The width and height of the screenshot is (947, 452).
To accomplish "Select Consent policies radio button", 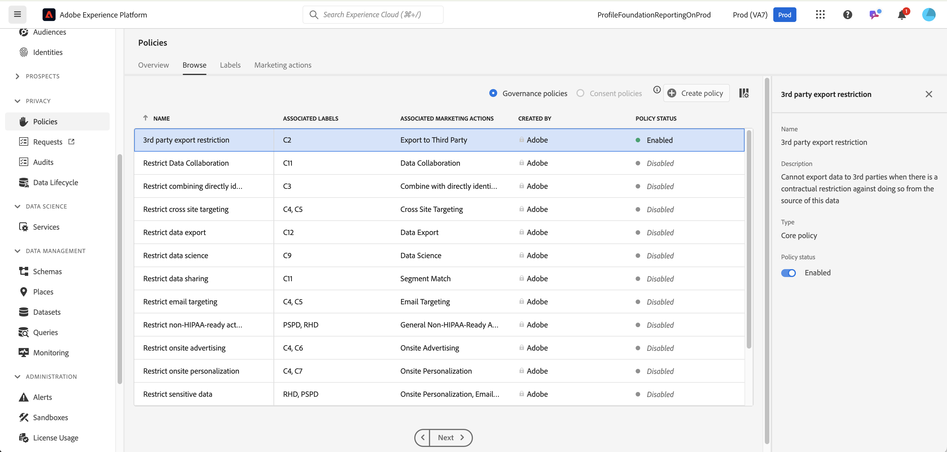I will click(x=580, y=93).
